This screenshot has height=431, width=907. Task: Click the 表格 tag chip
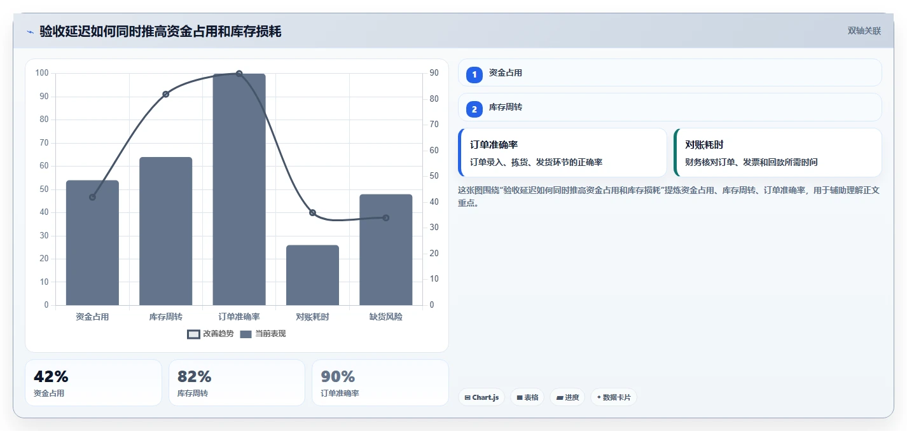coord(527,397)
